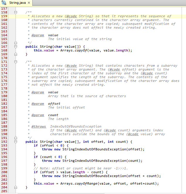Click the class file icon on String.java tab
The height and width of the screenshot is (194, 186).
pyautogui.click(x=4, y=3)
